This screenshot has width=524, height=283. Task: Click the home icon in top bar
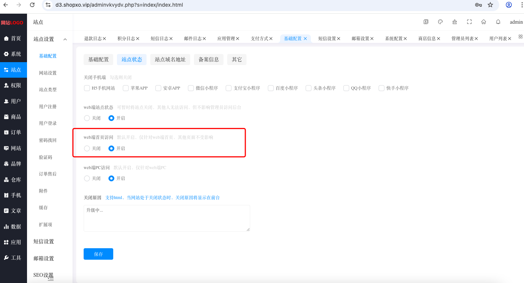[484, 22]
